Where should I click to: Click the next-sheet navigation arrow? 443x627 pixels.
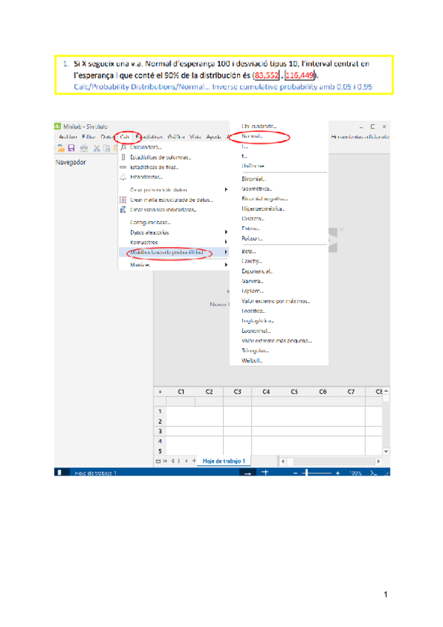(x=186, y=461)
